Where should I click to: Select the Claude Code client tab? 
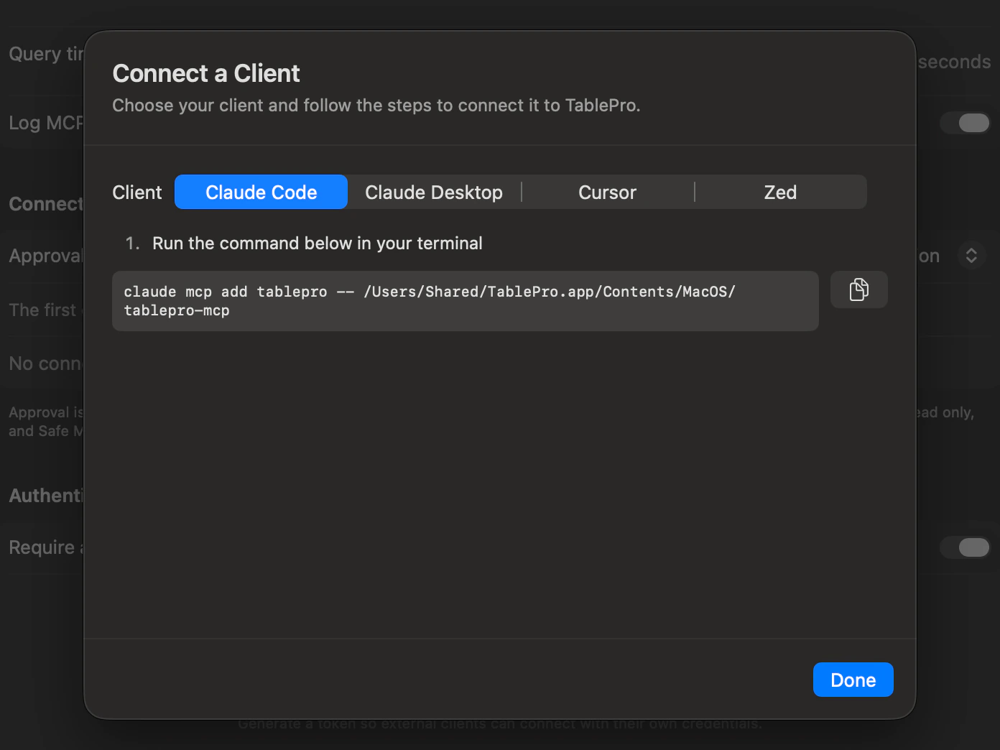[261, 192]
